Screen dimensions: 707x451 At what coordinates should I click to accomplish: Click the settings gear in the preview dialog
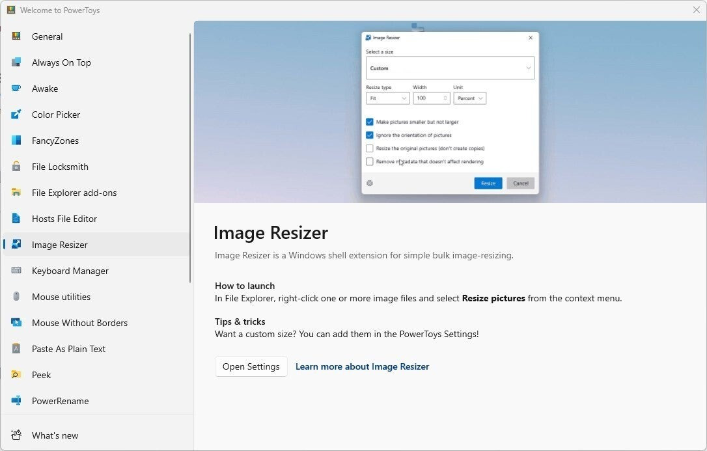[x=370, y=183]
